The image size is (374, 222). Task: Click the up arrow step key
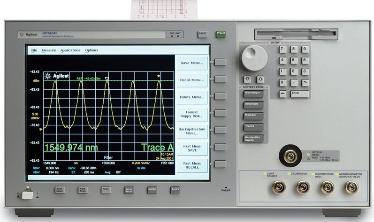tap(260, 79)
